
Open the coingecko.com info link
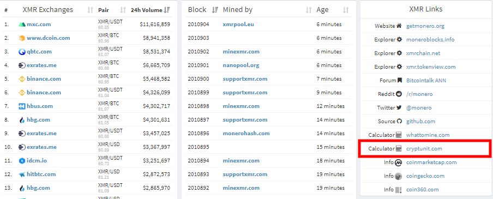click(425, 176)
